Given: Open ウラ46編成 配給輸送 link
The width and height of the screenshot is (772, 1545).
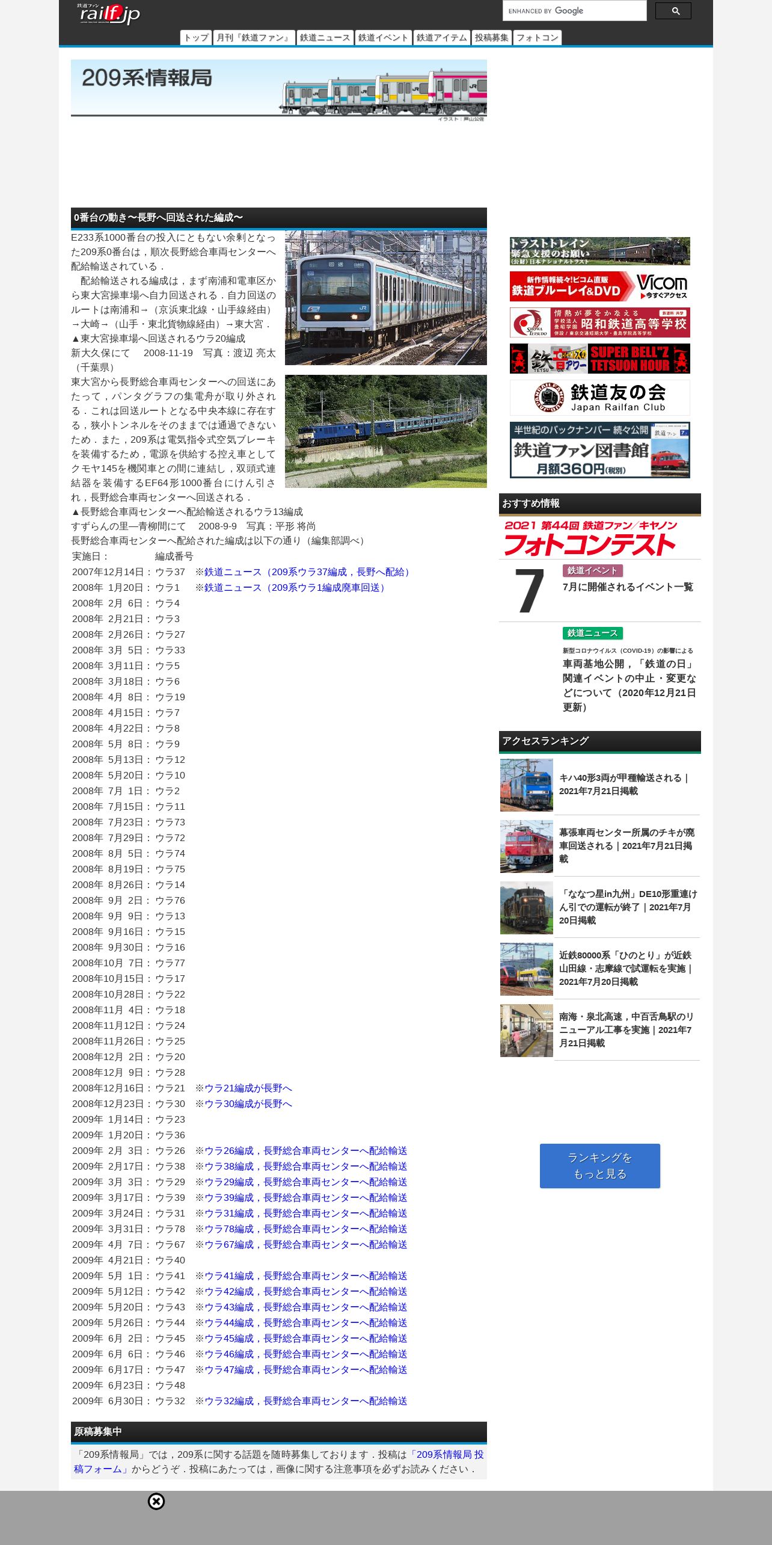Looking at the screenshot, I should coord(306,1354).
